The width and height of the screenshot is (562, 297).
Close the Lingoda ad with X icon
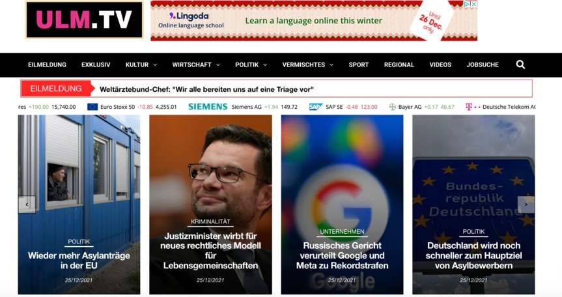(x=474, y=5)
